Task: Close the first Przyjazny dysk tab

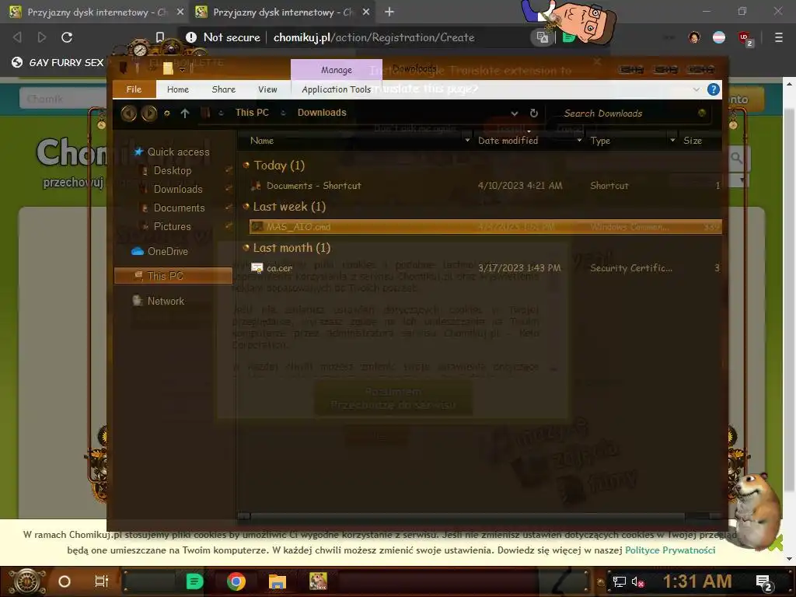Action: (180, 12)
